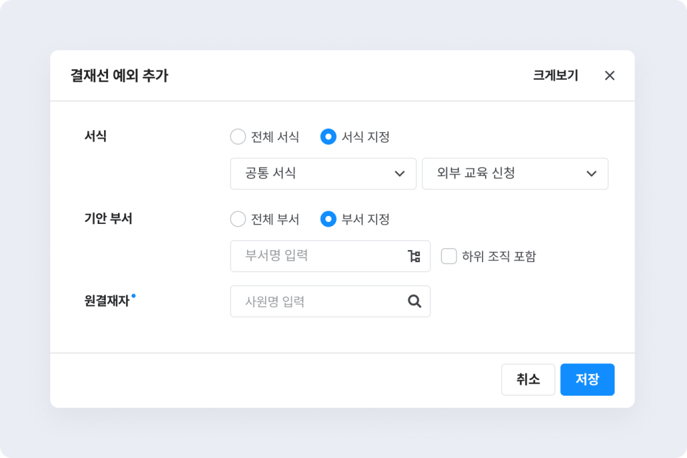The width and height of the screenshot is (687, 458).
Task: Click the magnifier search icon for employee
Action: pos(415,301)
